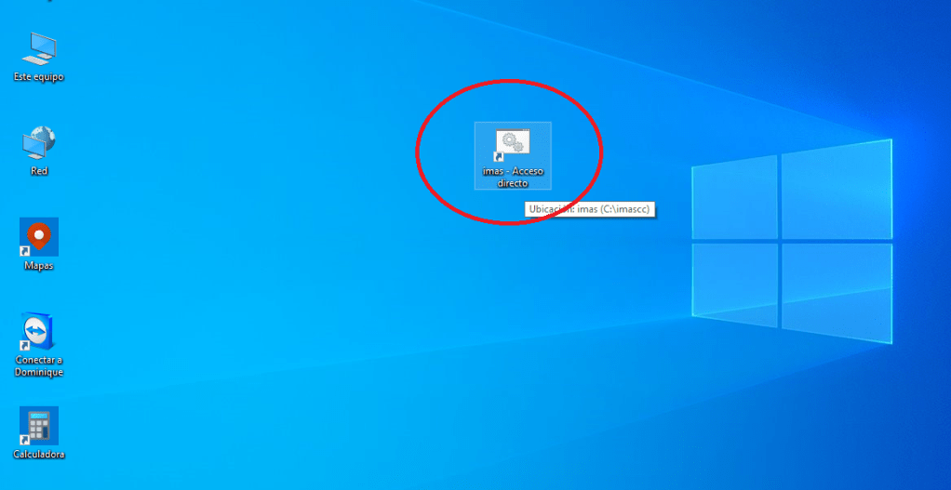This screenshot has height=490, width=951.
Task: Click the Windows logo on the wallpaper
Action: tap(791, 244)
